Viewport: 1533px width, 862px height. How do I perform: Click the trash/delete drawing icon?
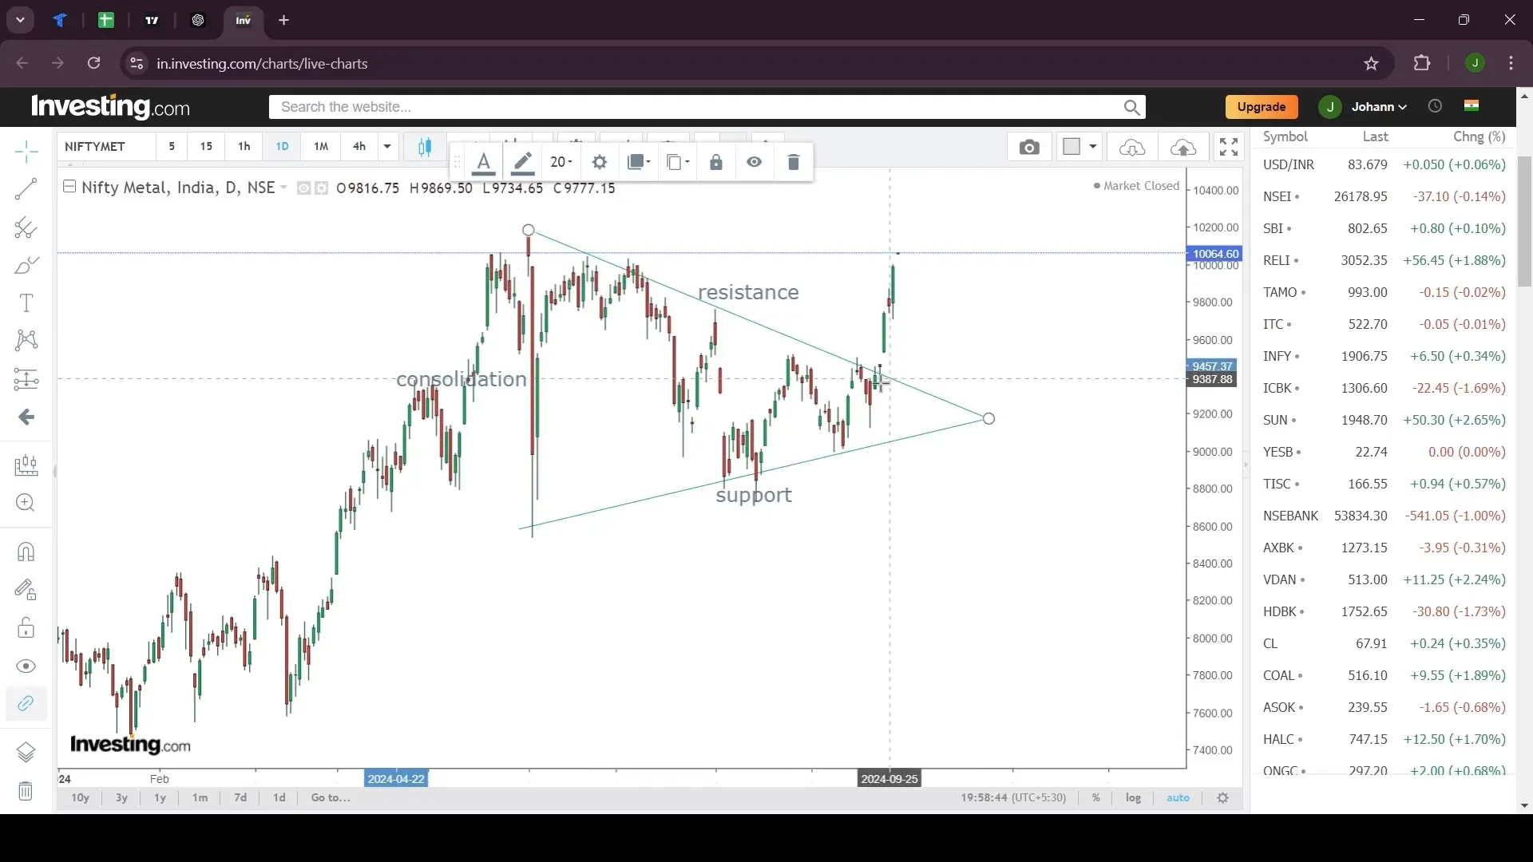point(795,162)
